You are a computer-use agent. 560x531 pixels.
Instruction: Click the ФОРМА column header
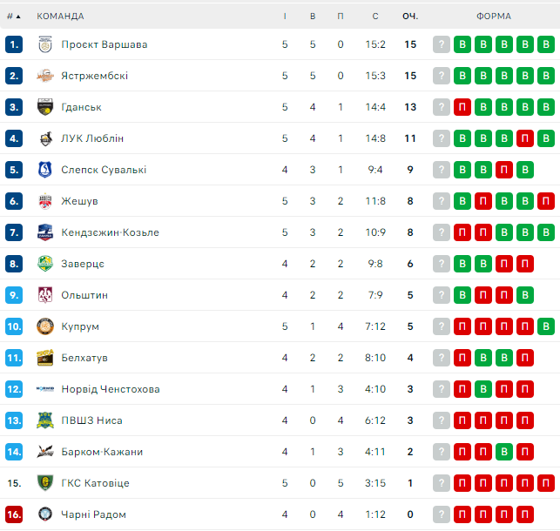(494, 16)
